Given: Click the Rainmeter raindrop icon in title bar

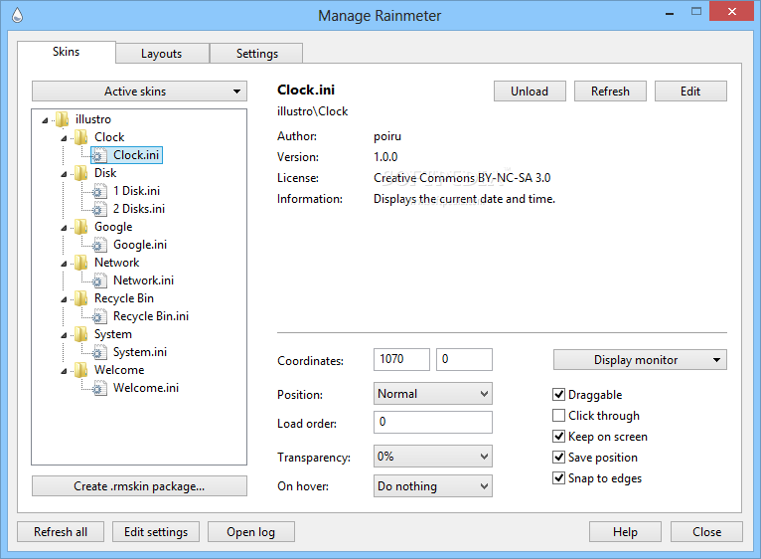Looking at the screenshot, I should pyautogui.click(x=17, y=16).
